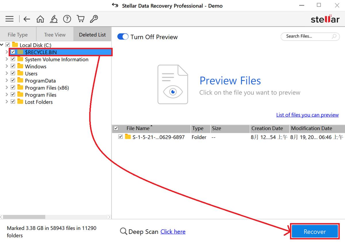Click the Recover button

click(315, 231)
